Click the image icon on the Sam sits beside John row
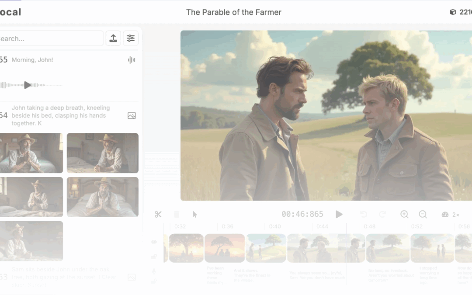Screen dimensions: 472x295 point(132,277)
